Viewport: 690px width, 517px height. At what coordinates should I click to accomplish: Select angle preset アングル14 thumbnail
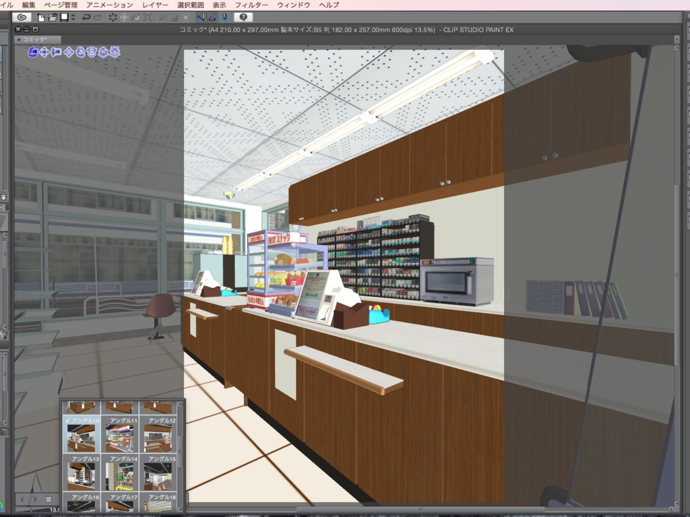(121, 473)
